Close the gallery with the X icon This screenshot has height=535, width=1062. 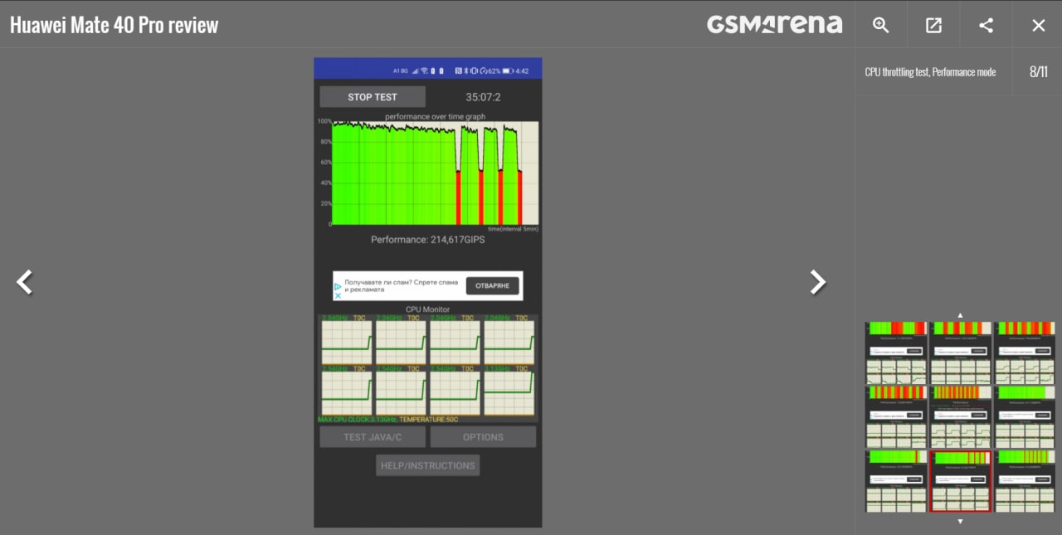point(1038,25)
